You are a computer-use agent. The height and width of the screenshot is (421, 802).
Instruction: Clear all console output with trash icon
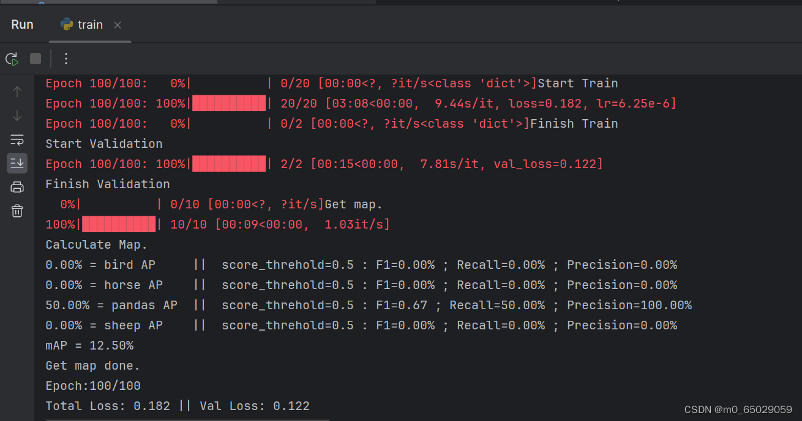click(x=17, y=210)
